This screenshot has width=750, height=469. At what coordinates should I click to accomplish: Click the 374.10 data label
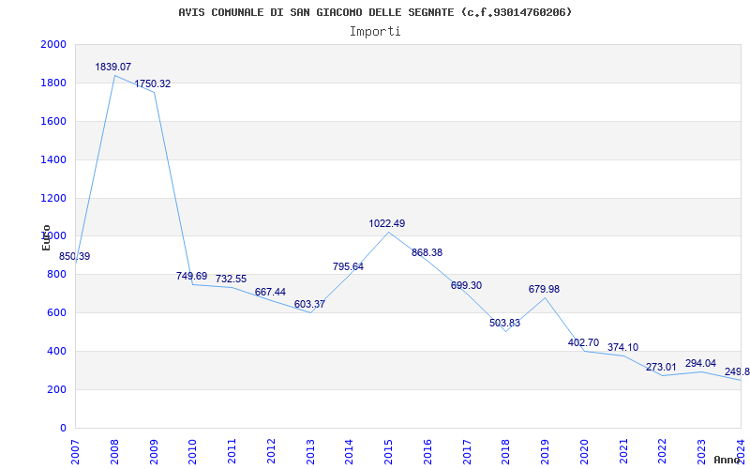coord(622,348)
